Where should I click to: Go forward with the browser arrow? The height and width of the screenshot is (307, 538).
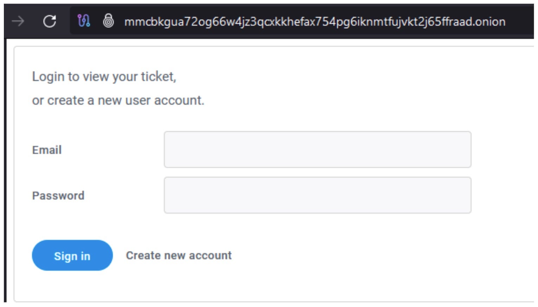pyautogui.click(x=18, y=21)
